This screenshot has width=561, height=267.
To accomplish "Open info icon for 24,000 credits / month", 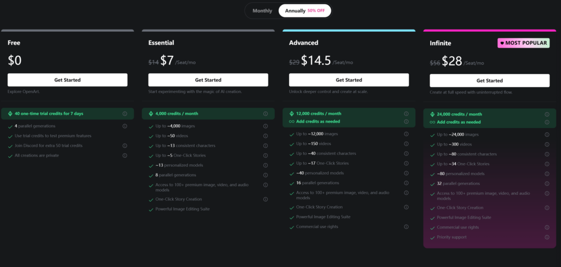I will 547,114.
